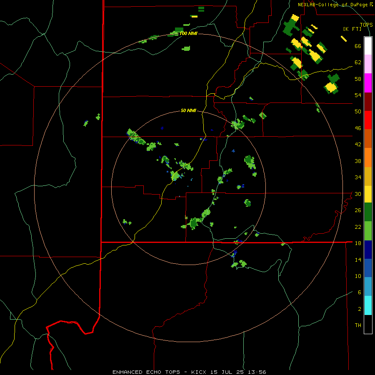The height and width of the screenshot is (375, 375).
Task: Click the dark red legend swatch
Action: 368,101
